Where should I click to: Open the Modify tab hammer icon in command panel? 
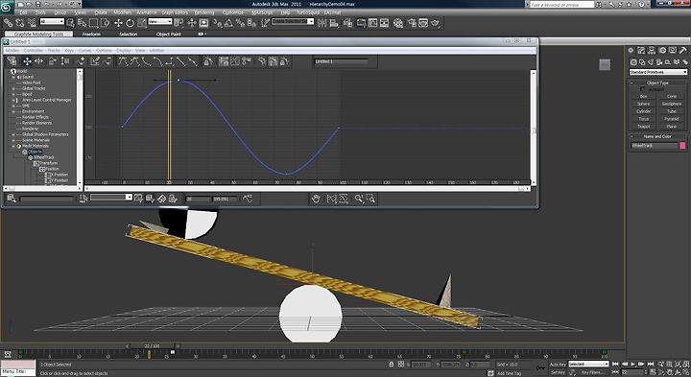(x=682, y=51)
